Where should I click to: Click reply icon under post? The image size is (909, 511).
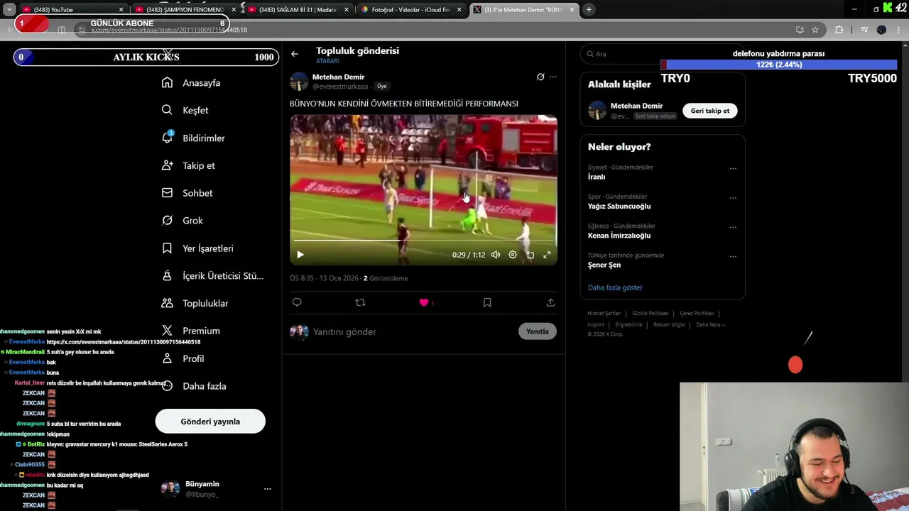tap(297, 302)
